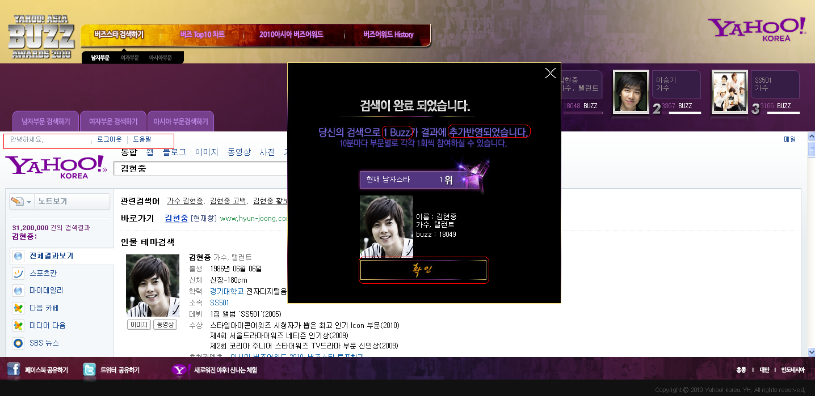Close the search-complete popup with the X
Image resolution: width=815 pixels, height=396 pixels.
[550, 73]
